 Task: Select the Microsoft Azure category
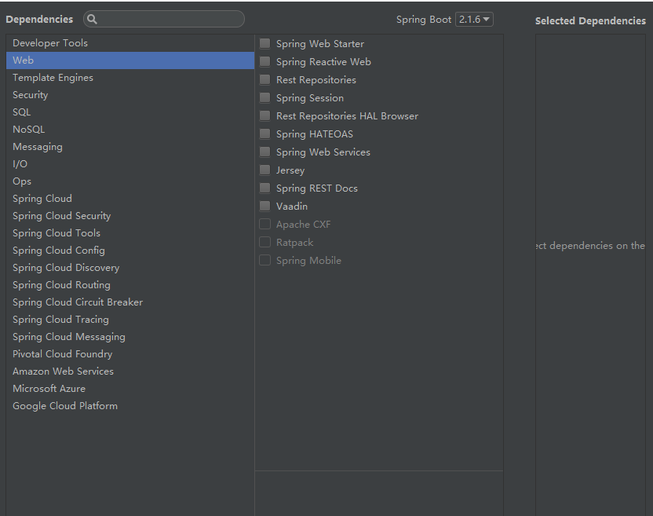coord(130,389)
